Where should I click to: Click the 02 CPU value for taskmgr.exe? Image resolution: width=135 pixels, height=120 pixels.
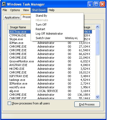click(69, 80)
